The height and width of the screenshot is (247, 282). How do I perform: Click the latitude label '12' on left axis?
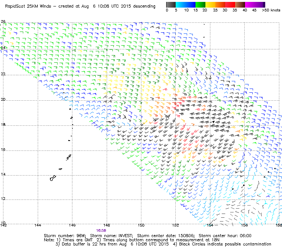coord(3,199)
